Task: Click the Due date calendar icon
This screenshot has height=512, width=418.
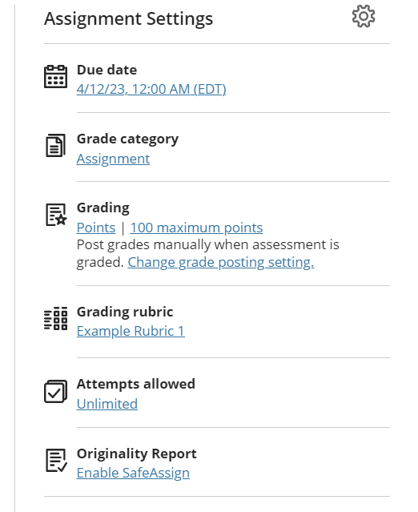Action: pos(56,76)
